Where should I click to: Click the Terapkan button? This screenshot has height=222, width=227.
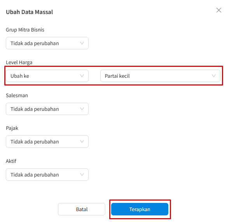pos(140,209)
